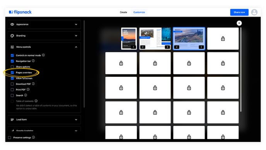Switch to the Create tab
The image size is (266, 150).
click(x=123, y=12)
